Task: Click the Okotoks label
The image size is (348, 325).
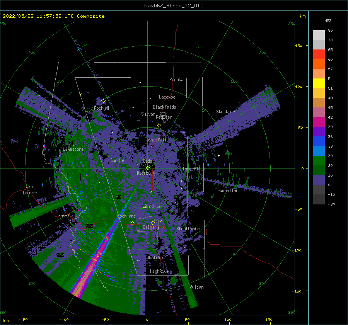Action: click(x=155, y=258)
